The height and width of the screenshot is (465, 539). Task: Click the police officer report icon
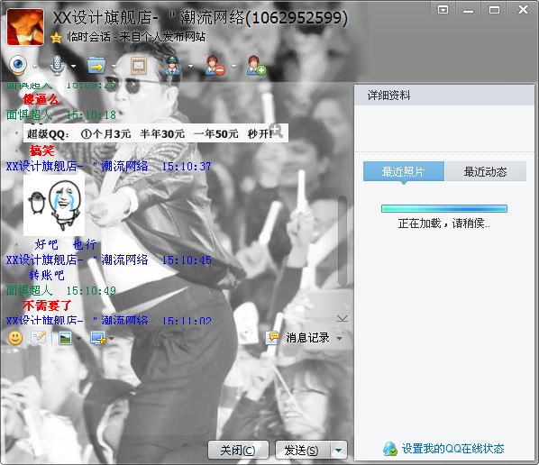[x=172, y=65]
